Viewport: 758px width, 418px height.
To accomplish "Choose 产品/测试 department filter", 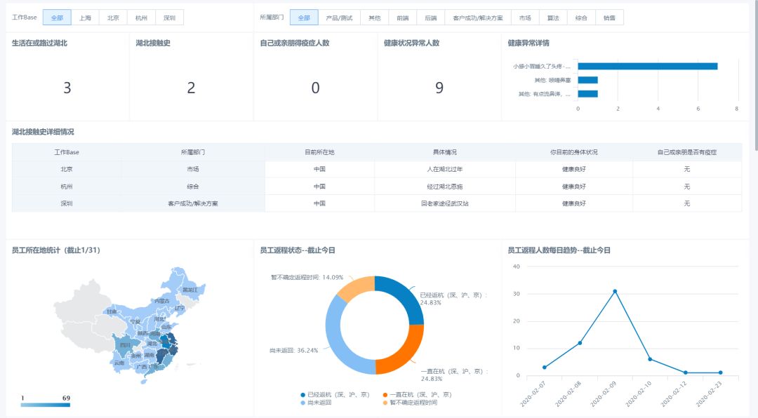I will pos(339,18).
